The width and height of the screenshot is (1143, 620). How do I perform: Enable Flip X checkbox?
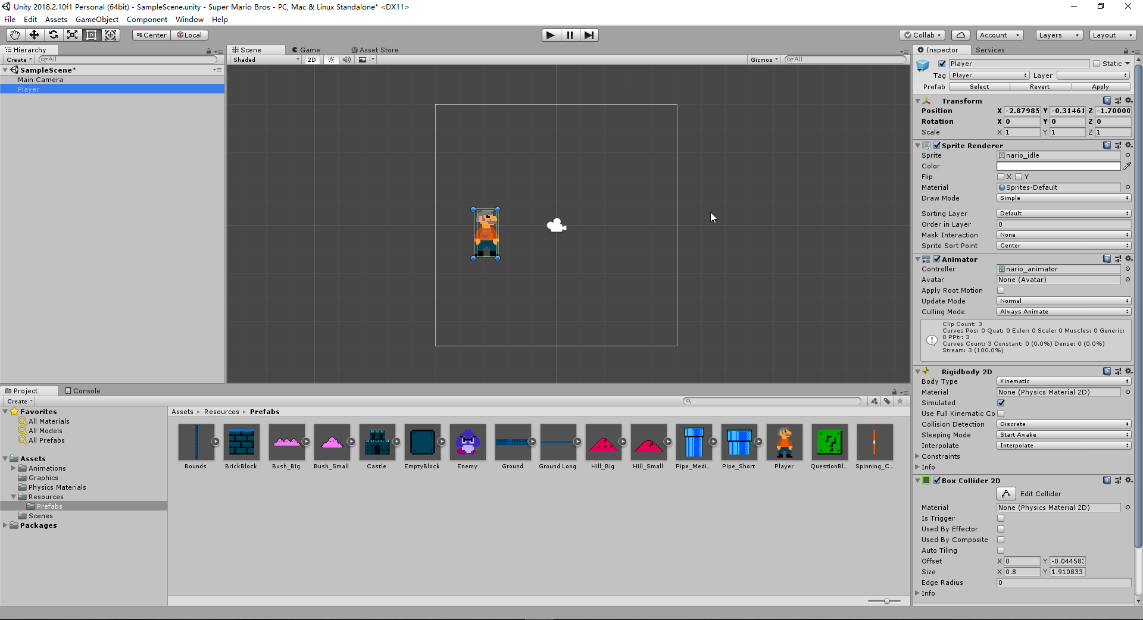tap(1001, 177)
